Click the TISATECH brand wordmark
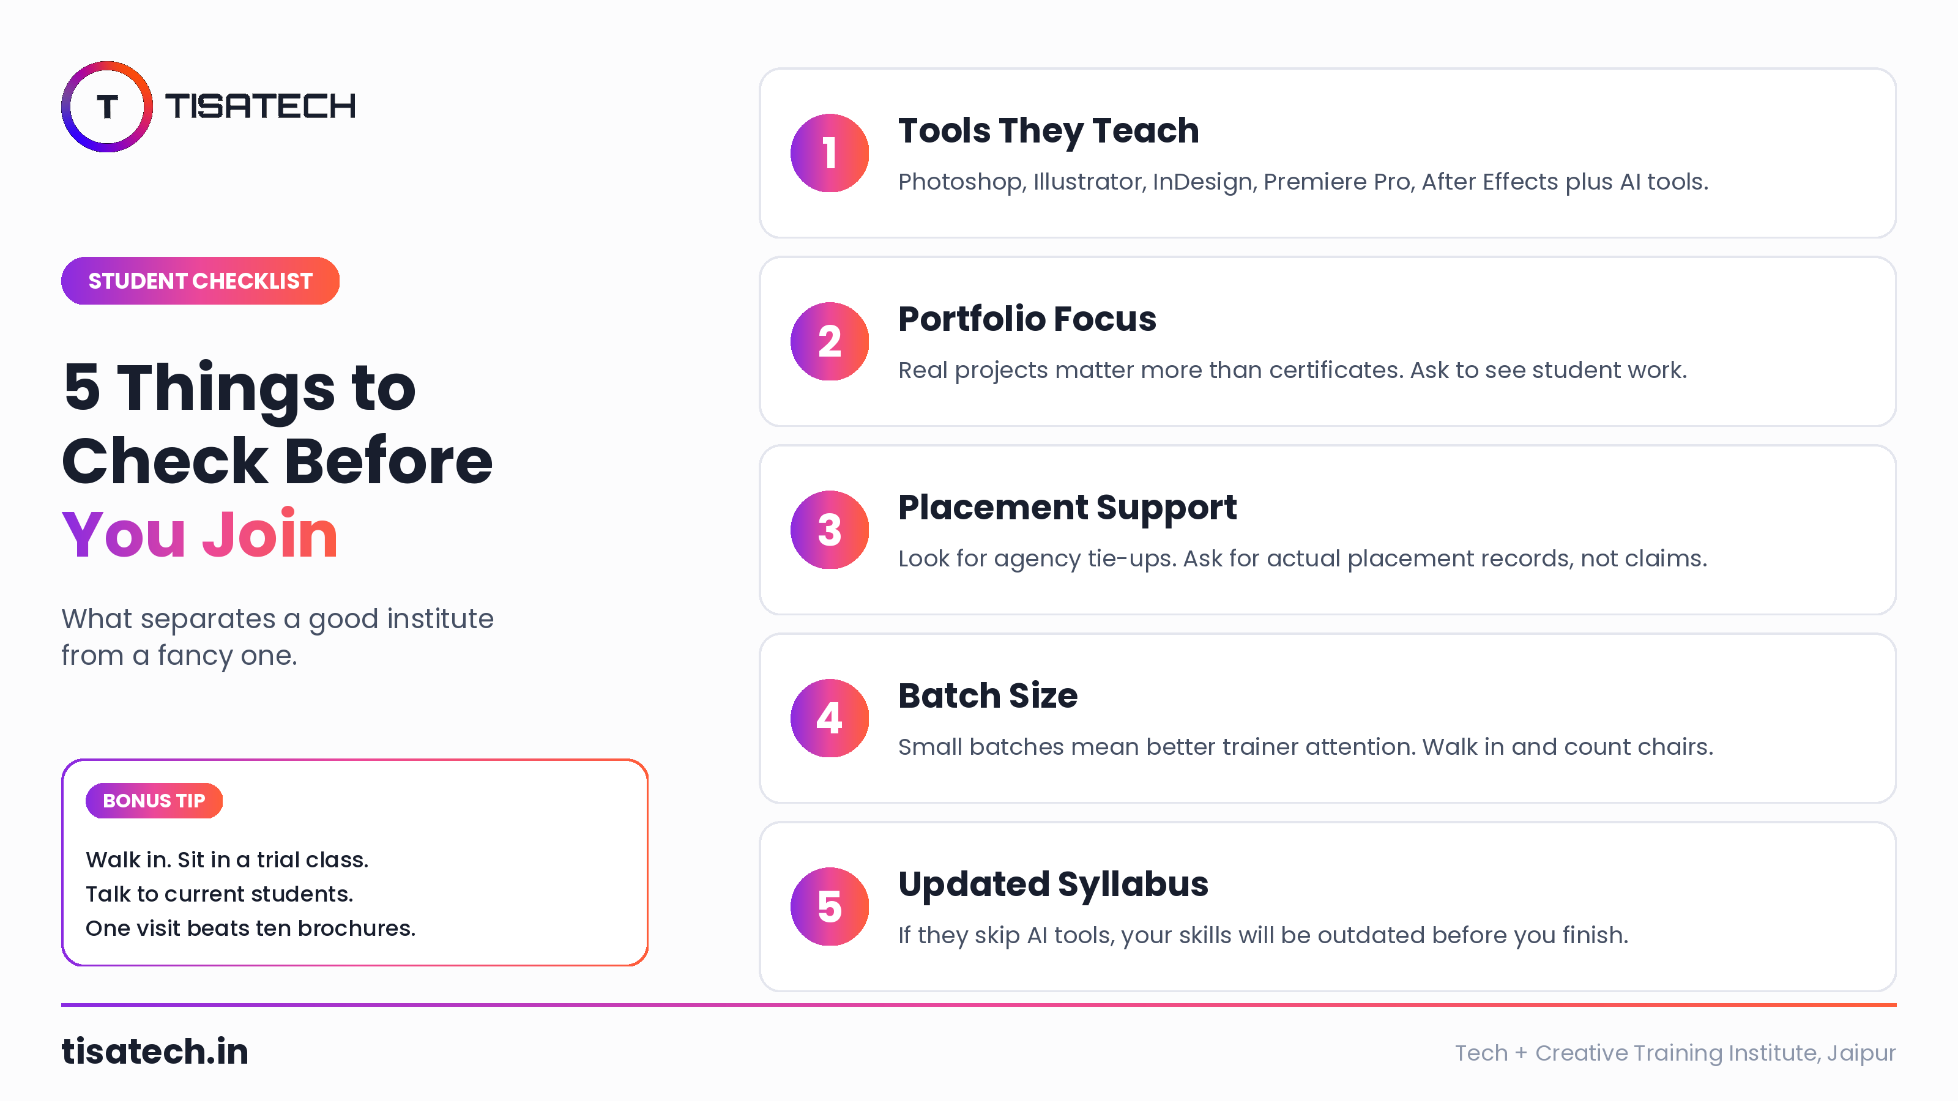This screenshot has width=1958, height=1101. 260,106
